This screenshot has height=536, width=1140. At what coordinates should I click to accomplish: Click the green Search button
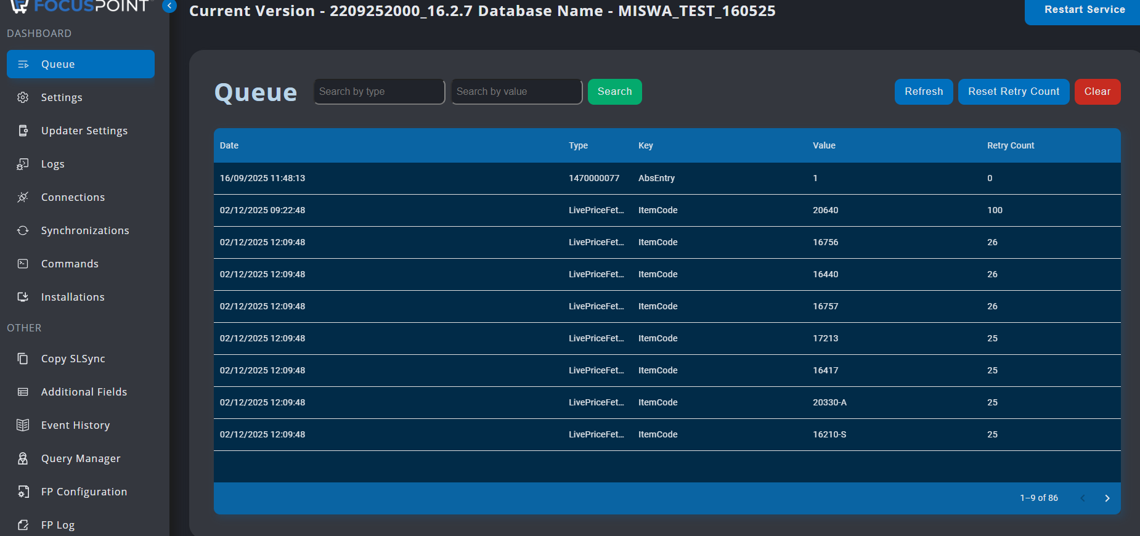pyautogui.click(x=614, y=92)
